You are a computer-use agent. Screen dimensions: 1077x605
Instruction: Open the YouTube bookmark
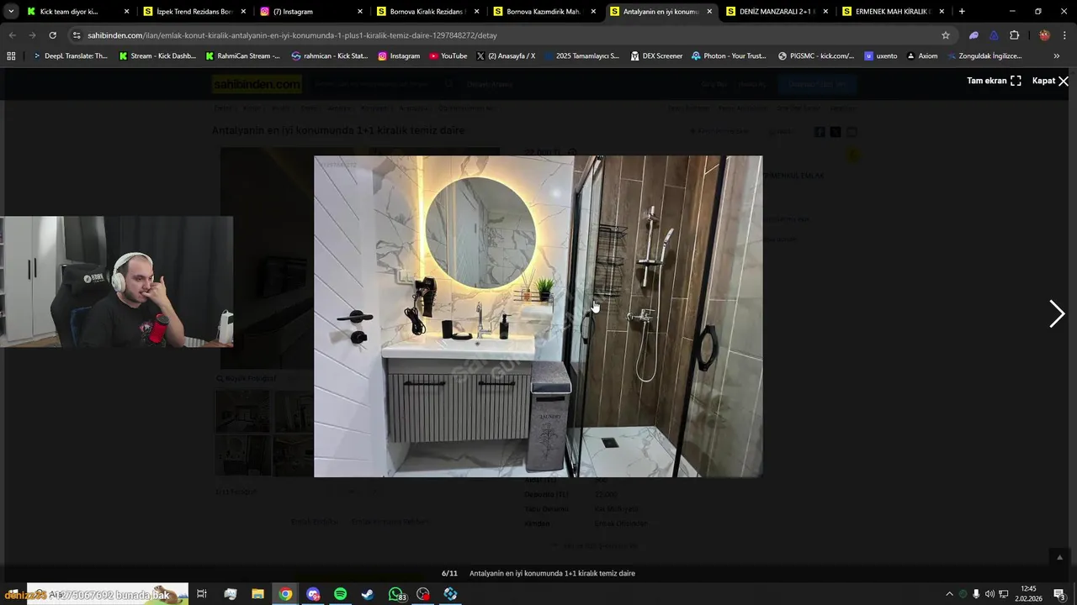tap(448, 55)
